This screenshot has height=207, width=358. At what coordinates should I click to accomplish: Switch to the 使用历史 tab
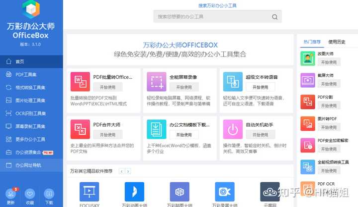(x=337, y=42)
